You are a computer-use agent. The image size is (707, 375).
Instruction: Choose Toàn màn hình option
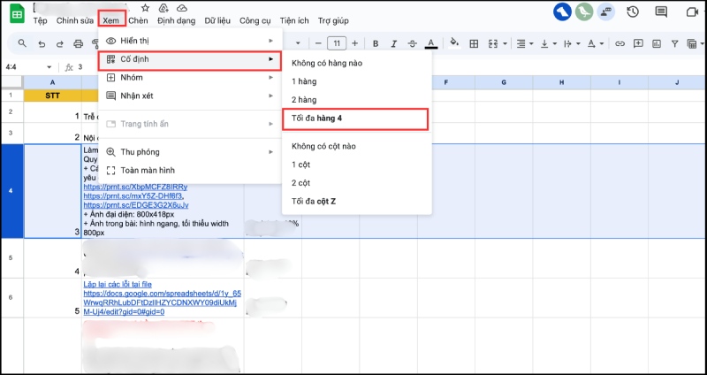190,170
